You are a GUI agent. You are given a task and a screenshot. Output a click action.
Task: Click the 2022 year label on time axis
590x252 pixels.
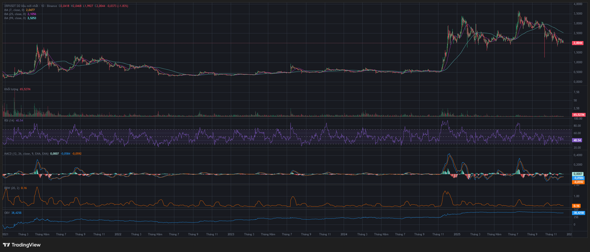pyautogui.click(x=118, y=234)
